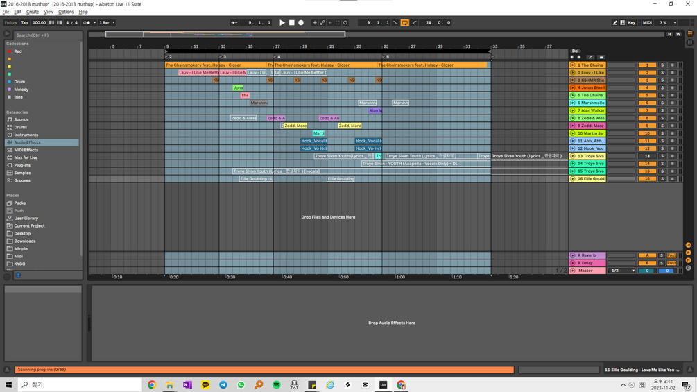The height and width of the screenshot is (392, 697).
Task: Open the Options menu
Action: [66, 12]
